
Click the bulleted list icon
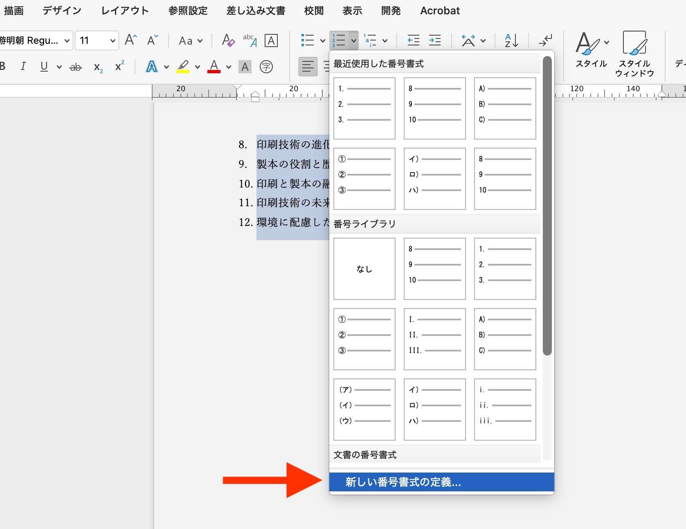coord(308,40)
